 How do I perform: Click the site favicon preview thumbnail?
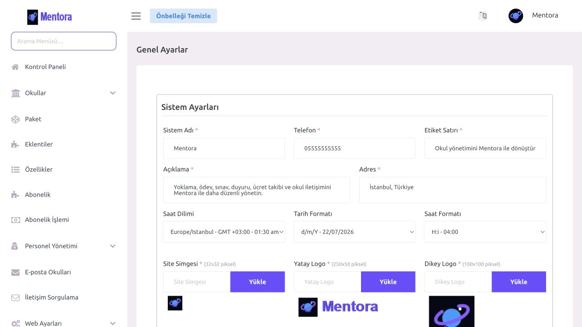pos(175,303)
